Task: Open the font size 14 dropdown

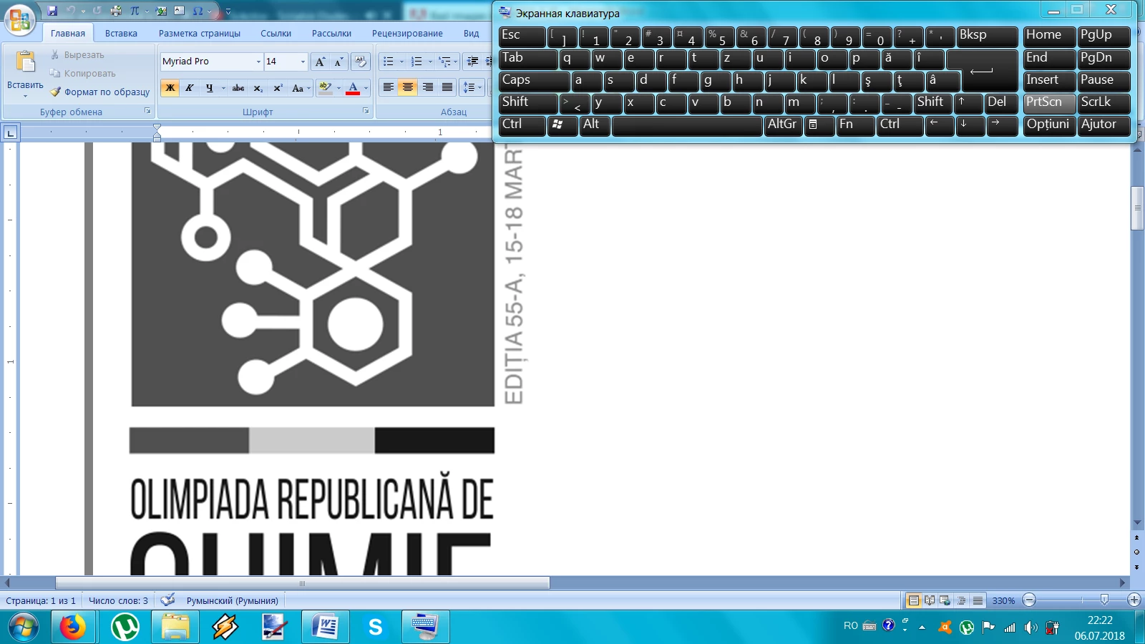Action: point(303,62)
